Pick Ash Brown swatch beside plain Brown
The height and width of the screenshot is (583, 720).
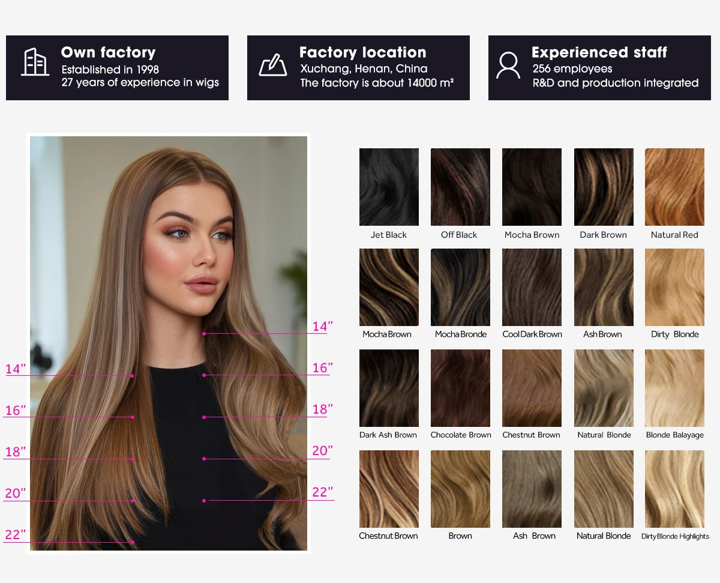point(532,489)
